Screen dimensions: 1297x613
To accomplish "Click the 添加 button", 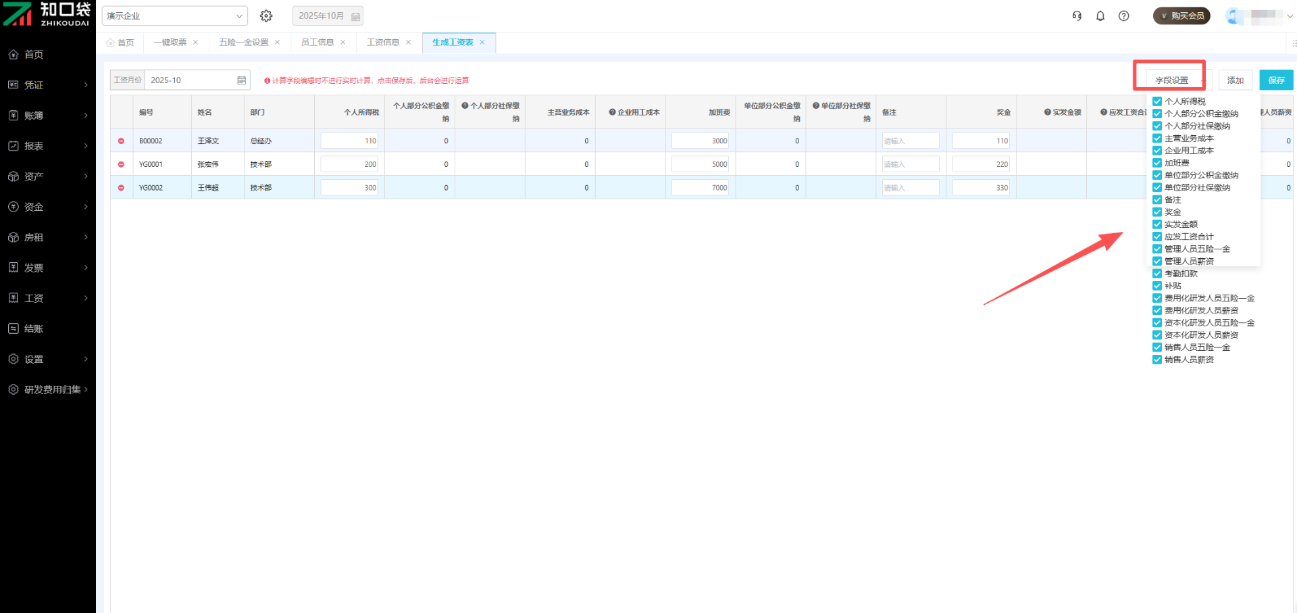I will coord(1236,80).
